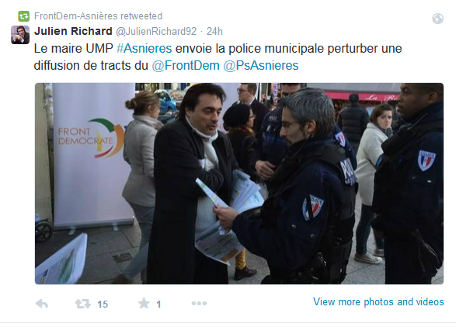Click the reply arrow icon
Viewport: 456px width, 327px height.
click(42, 304)
